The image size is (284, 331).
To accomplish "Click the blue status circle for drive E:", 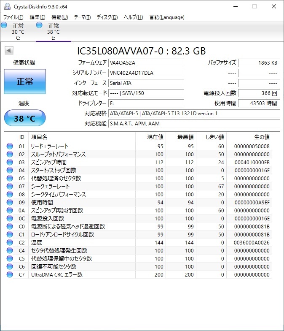I will pyautogui.click(x=39, y=25).
